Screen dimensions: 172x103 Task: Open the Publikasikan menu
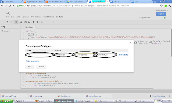point(37,17)
